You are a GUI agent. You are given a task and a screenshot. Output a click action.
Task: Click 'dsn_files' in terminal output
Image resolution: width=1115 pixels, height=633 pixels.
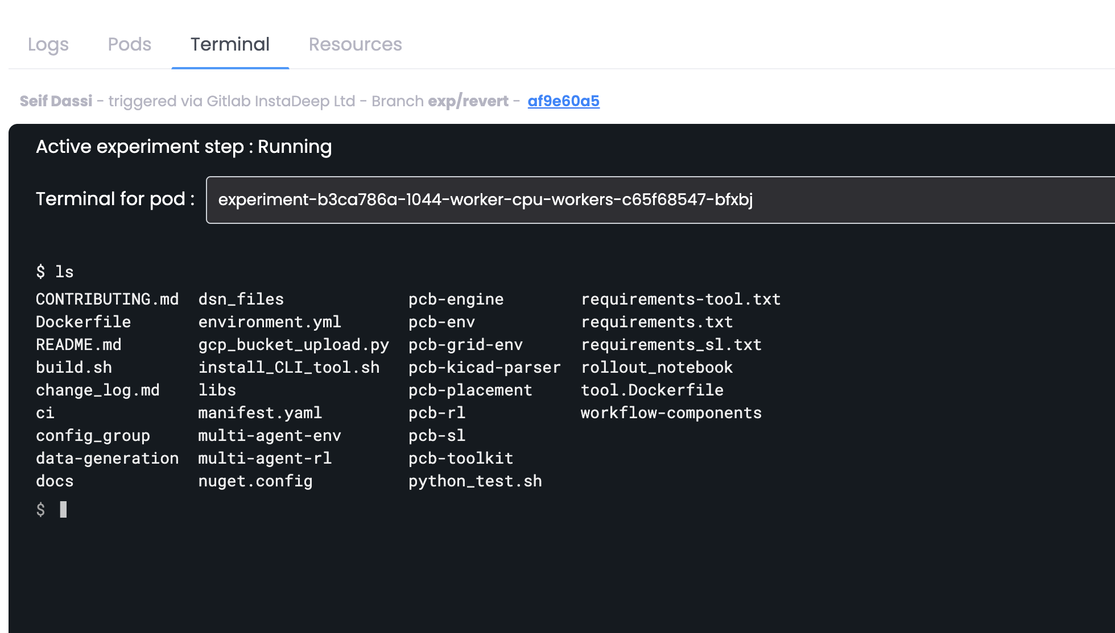pyautogui.click(x=241, y=299)
